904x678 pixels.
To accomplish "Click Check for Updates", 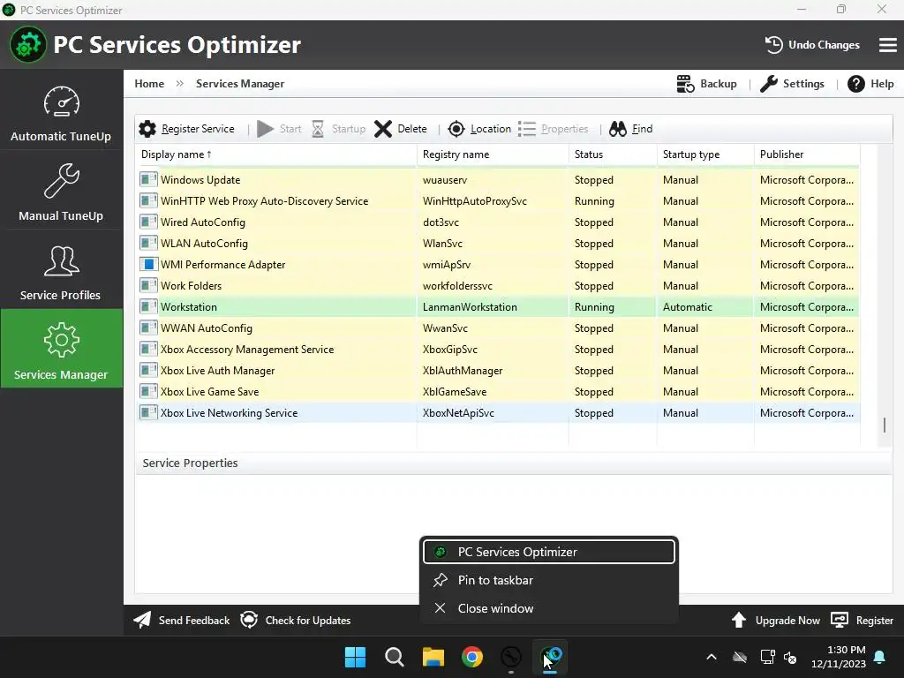I will point(295,621).
